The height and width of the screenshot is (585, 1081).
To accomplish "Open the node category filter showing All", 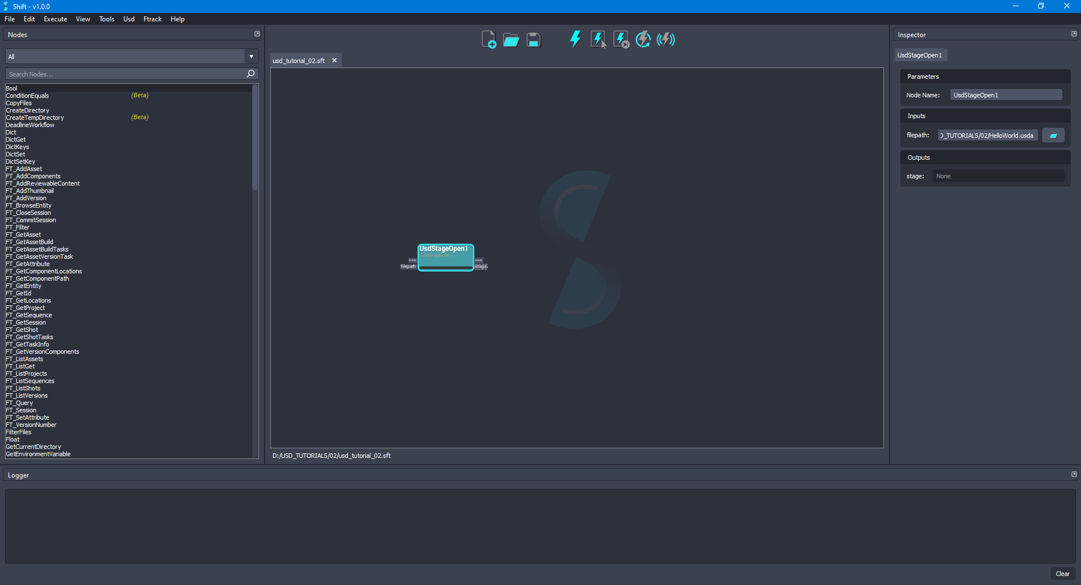I will [251, 56].
